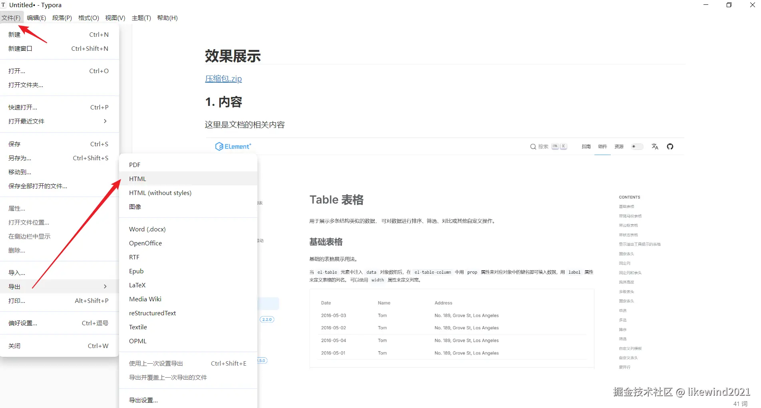The height and width of the screenshot is (408, 761).
Task: Export as Media Wiki
Action: tap(188, 299)
